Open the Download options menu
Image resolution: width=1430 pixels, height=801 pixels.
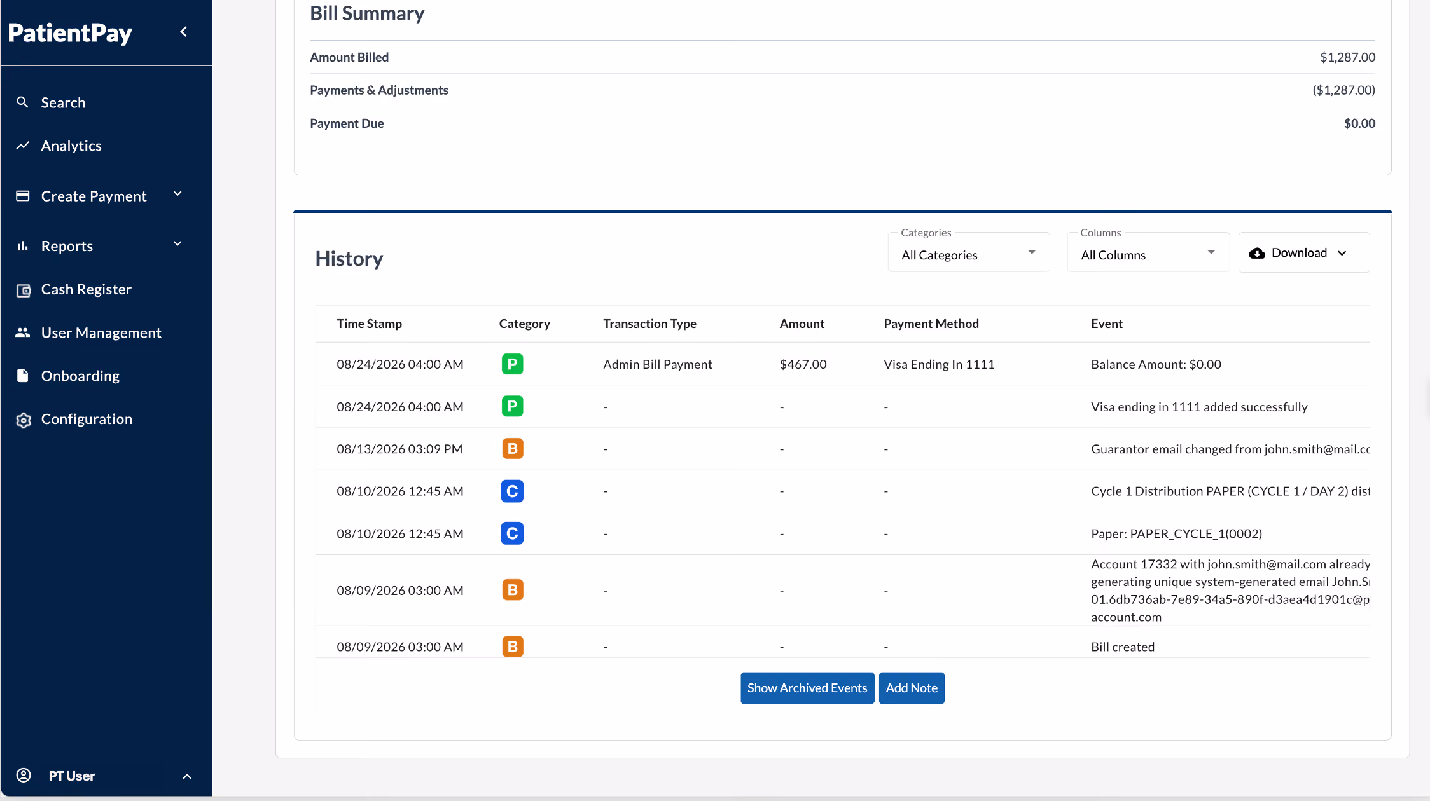[1303, 253]
